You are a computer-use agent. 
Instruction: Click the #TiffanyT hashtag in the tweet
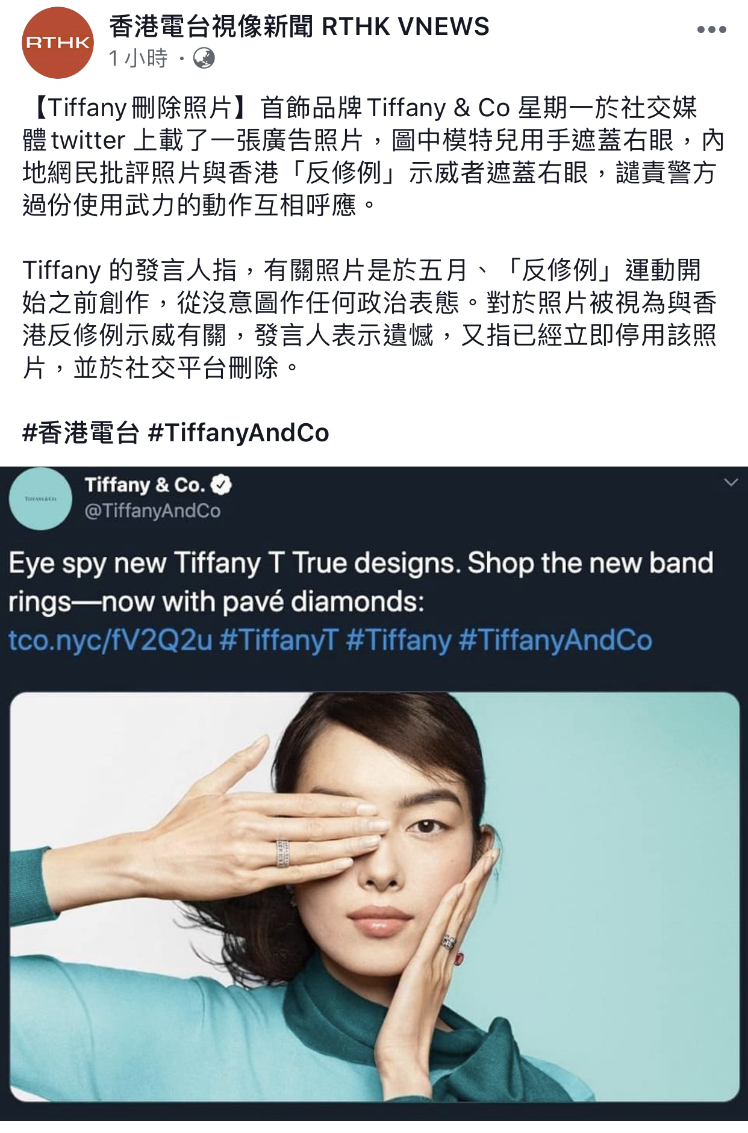279,640
